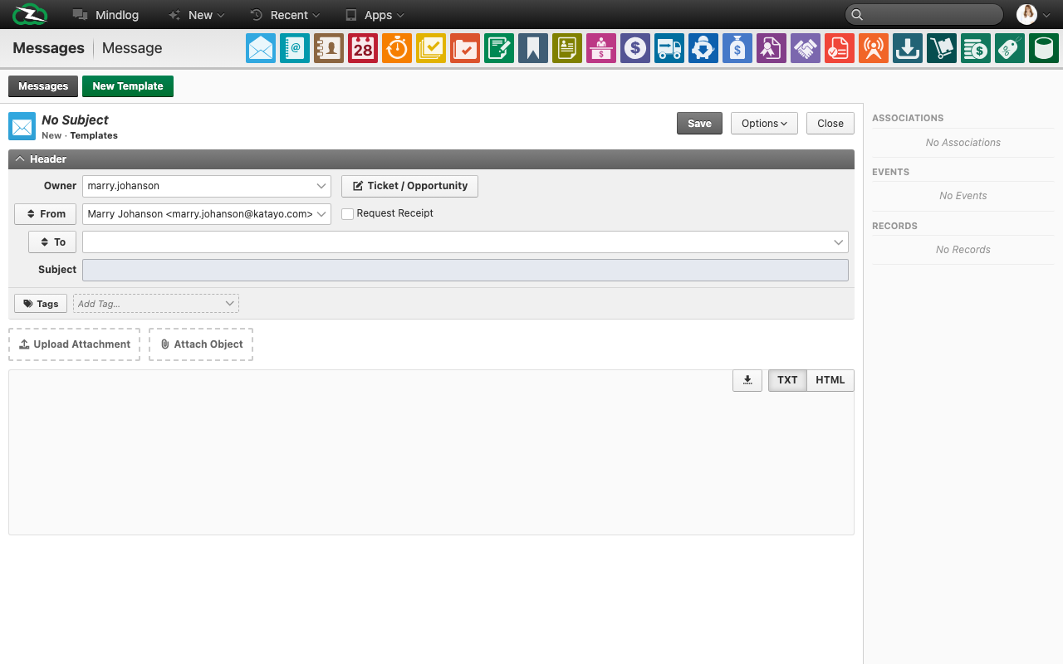Image resolution: width=1063 pixels, height=664 pixels.
Task: Open the olive resume document icon
Action: [x=567, y=48]
